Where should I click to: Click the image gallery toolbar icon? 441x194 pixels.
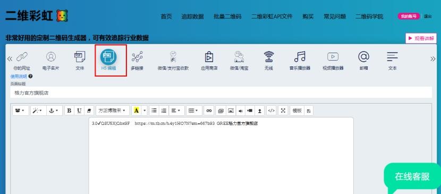[221, 111]
